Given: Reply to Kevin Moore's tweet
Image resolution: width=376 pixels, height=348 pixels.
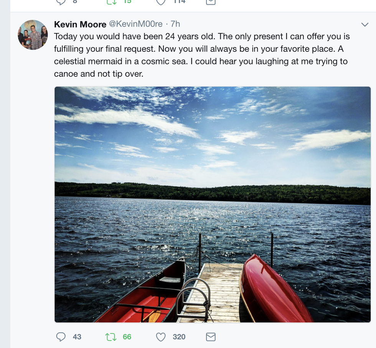Looking at the screenshot, I should [x=61, y=337].
